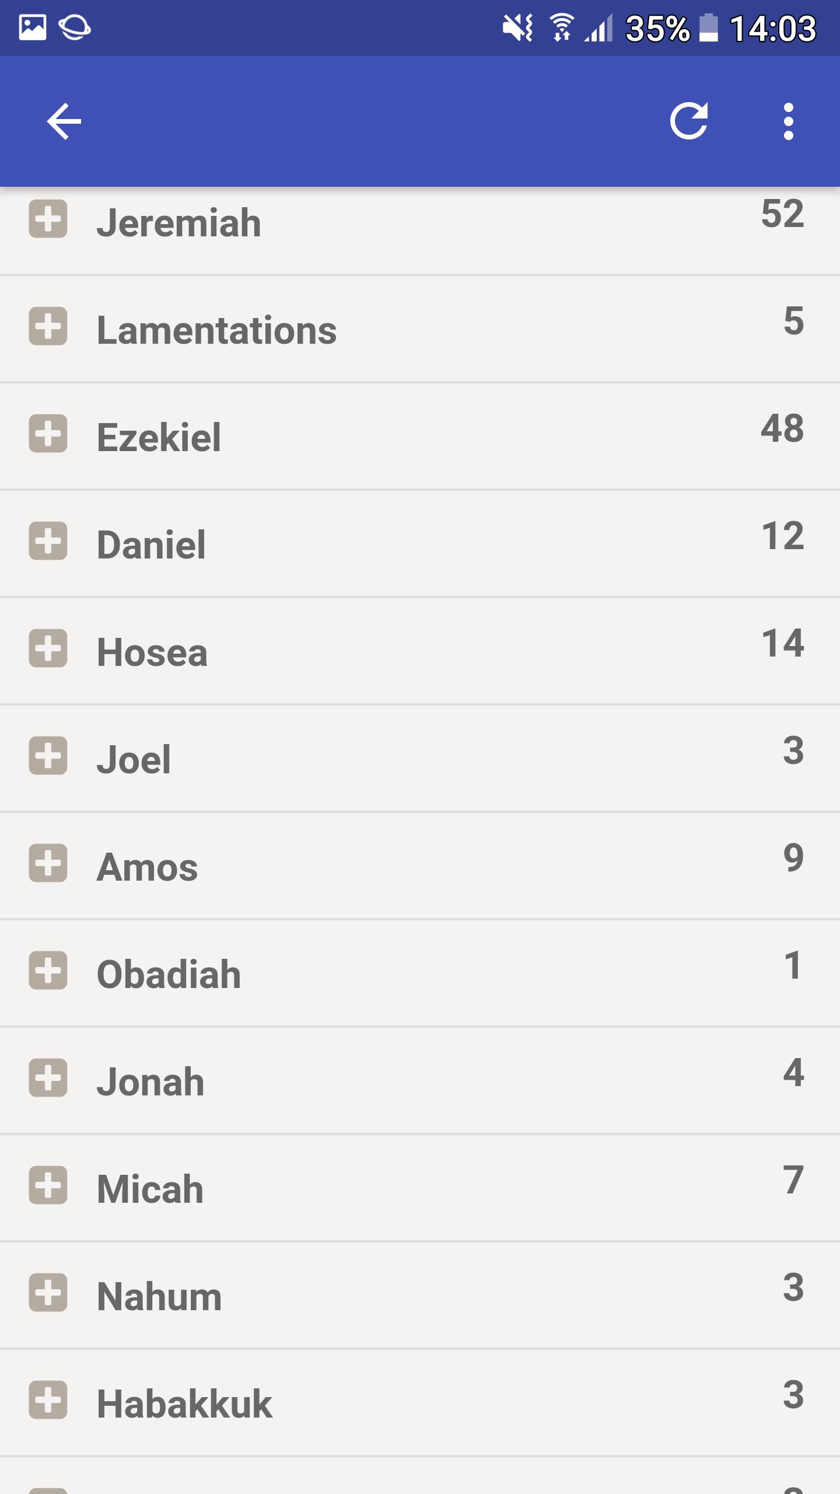Select the plus icon for Obadiah

pyautogui.click(x=48, y=971)
